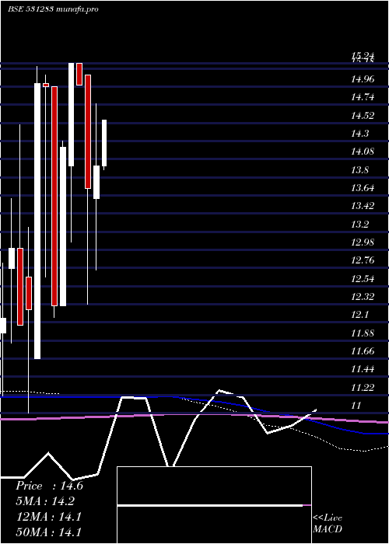This screenshot has height=544, width=389.
Task: Click the 11.88 price axis label
Action: point(363,333)
